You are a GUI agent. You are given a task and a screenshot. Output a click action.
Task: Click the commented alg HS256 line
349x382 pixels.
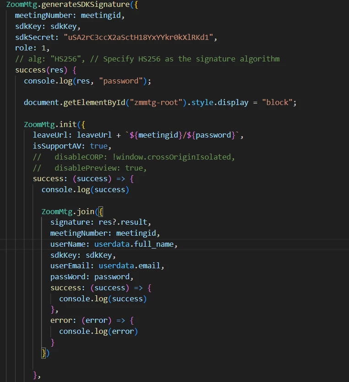(147, 59)
